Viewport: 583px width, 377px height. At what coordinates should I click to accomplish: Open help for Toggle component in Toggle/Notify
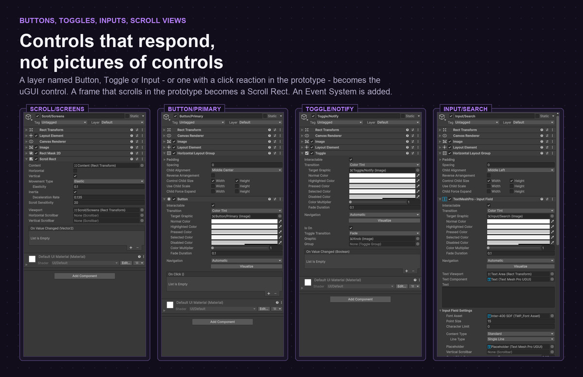tap(408, 154)
